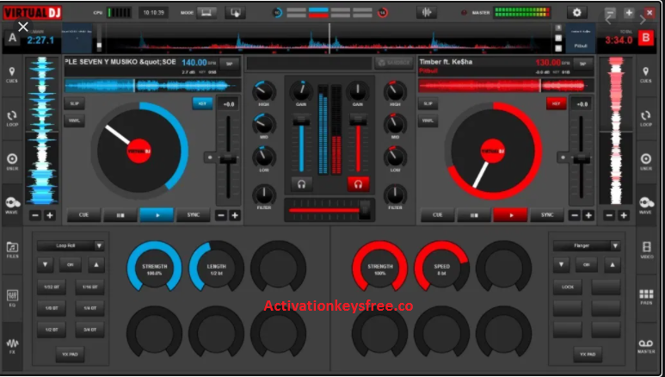
Task: Select the 3/4 BT loop roll pad
Action: pos(90,330)
